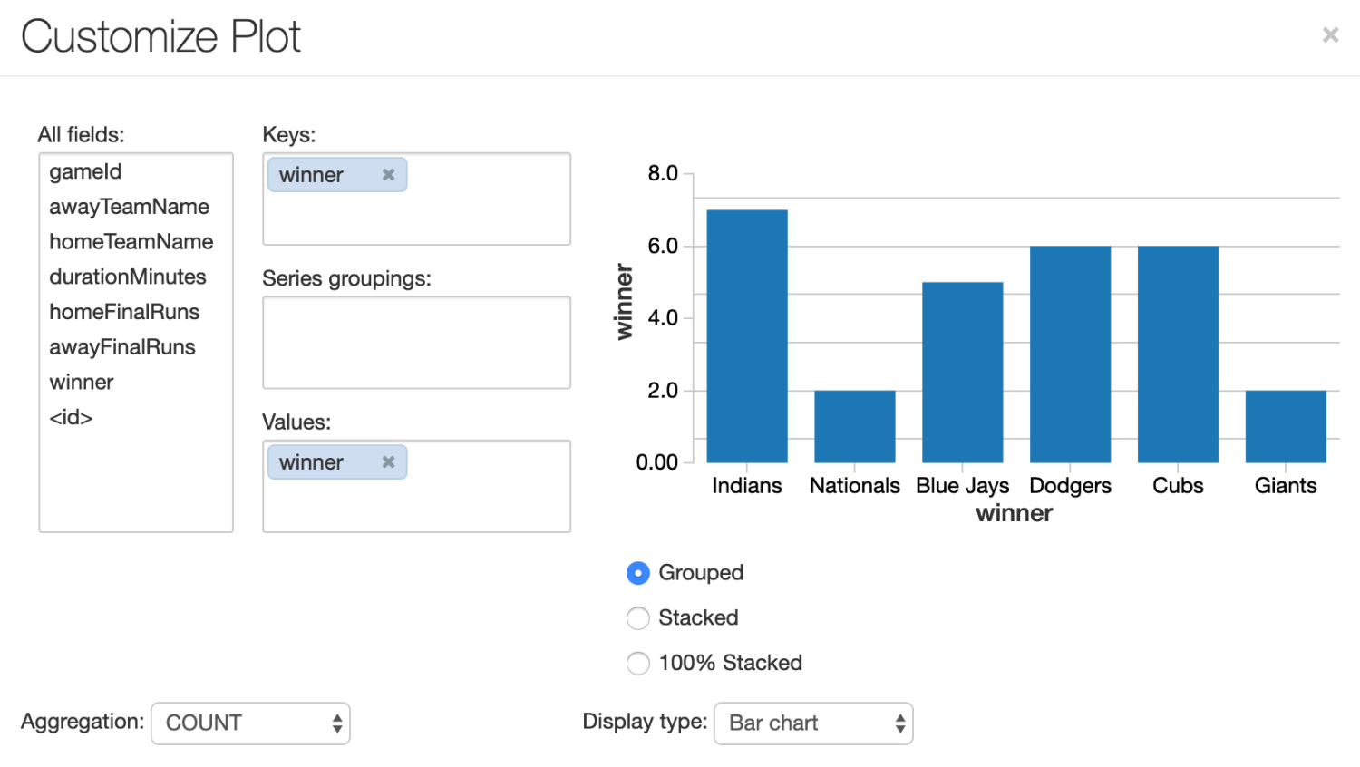This screenshot has height=767, width=1360.
Task: Click the winner x-axis title below chart
Action: tap(1015, 514)
